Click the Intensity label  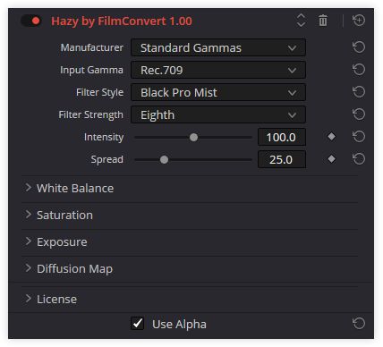pyautogui.click(x=104, y=137)
